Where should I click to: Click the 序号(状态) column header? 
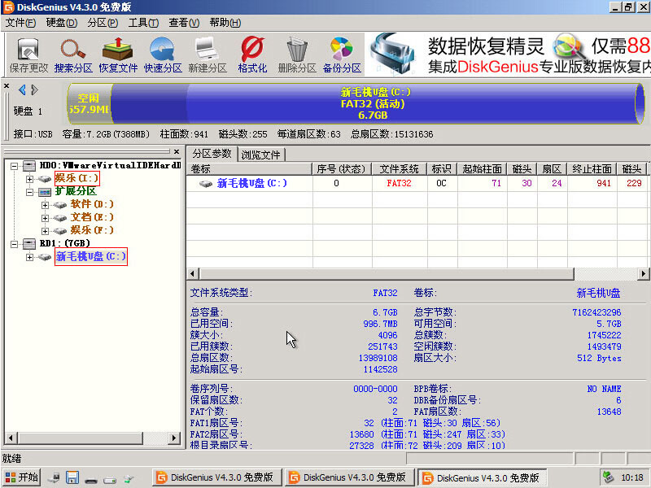(x=341, y=169)
